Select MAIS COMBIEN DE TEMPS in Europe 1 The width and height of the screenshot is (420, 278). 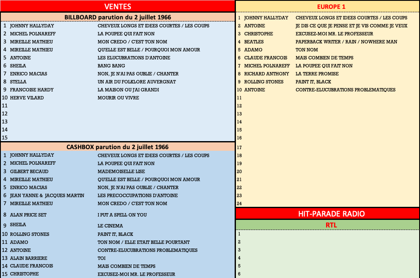click(x=324, y=58)
